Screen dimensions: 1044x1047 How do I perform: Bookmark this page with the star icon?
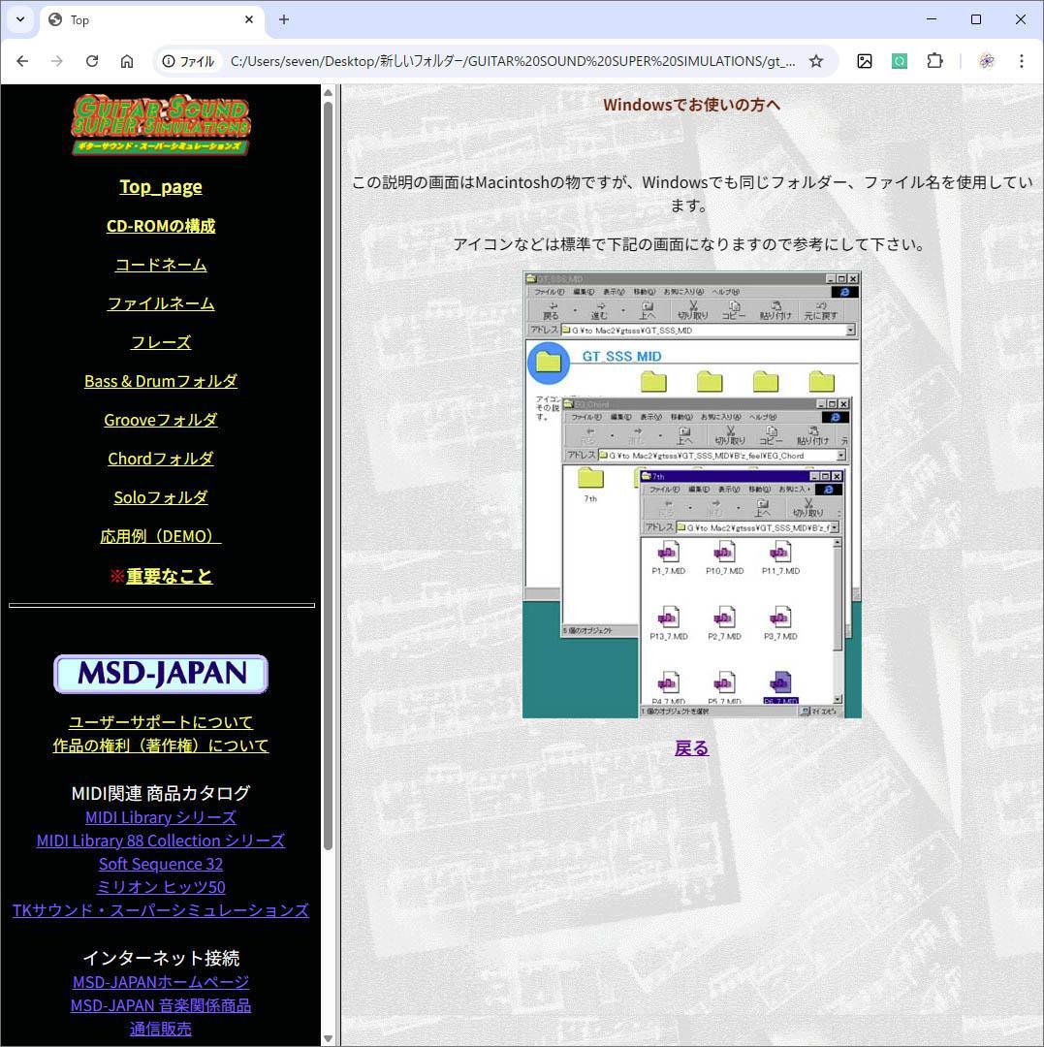[x=815, y=61]
